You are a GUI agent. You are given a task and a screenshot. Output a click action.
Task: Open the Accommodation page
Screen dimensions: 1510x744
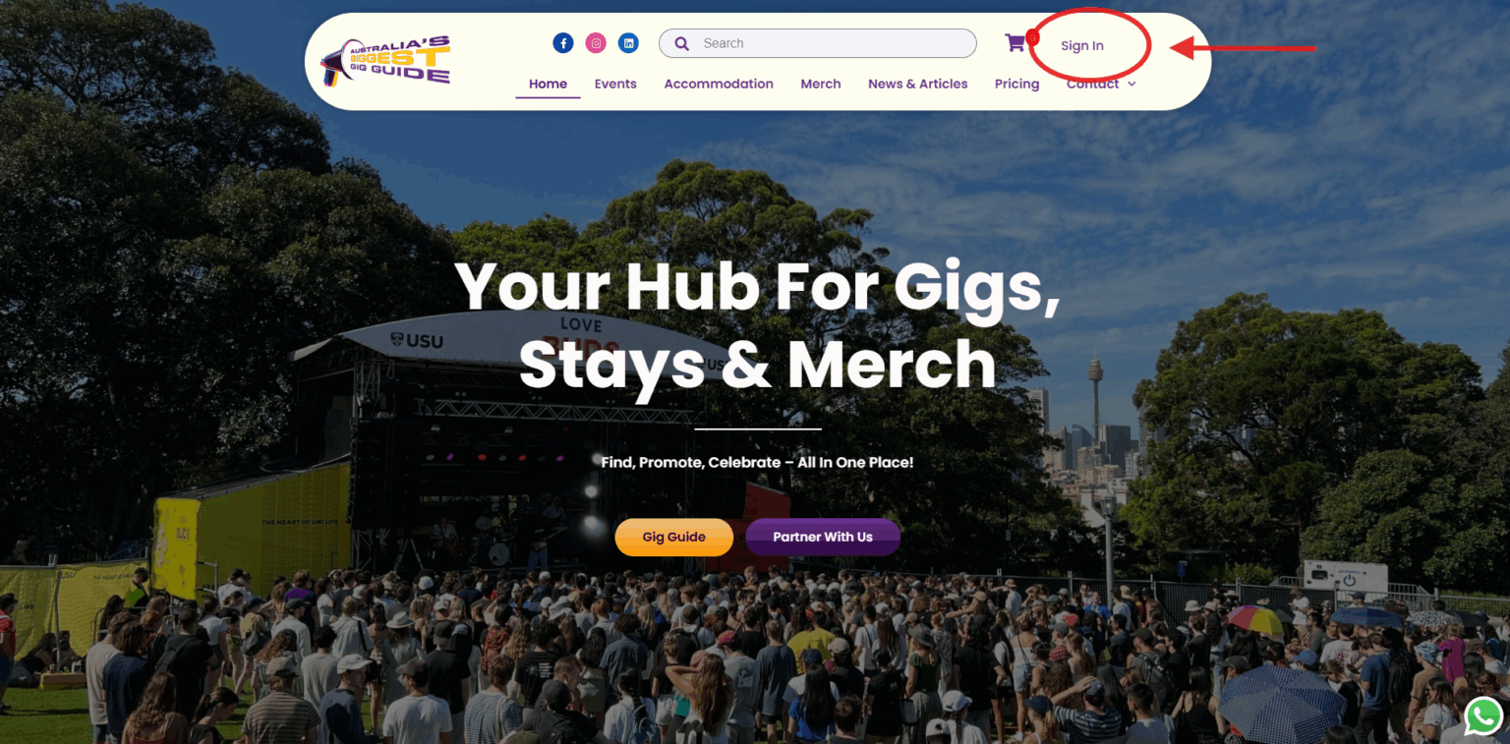click(x=719, y=84)
